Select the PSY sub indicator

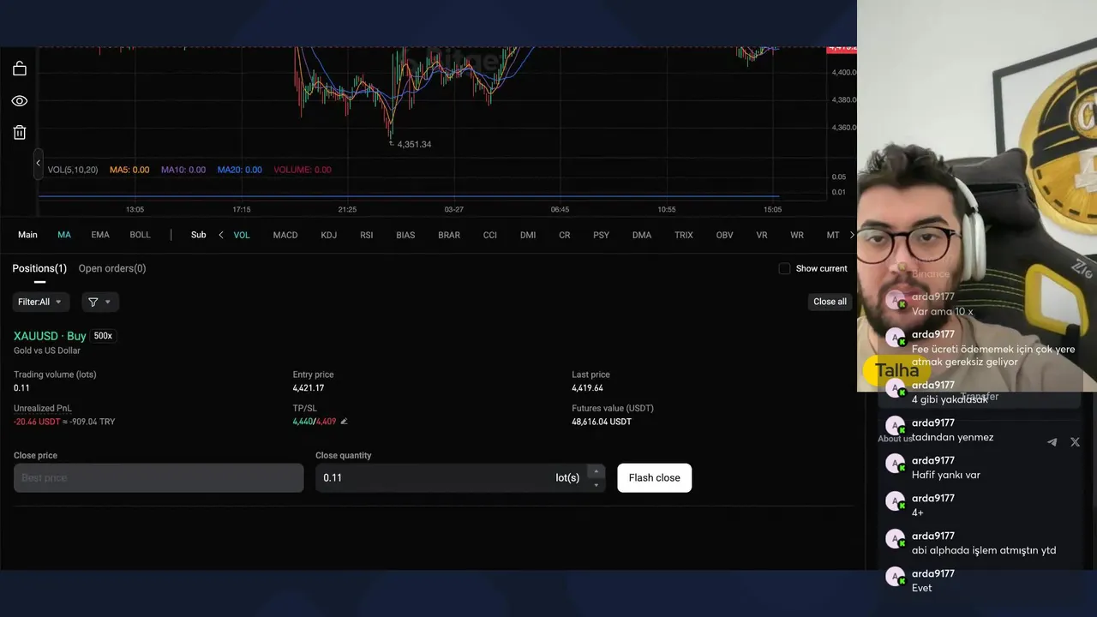click(x=602, y=235)
